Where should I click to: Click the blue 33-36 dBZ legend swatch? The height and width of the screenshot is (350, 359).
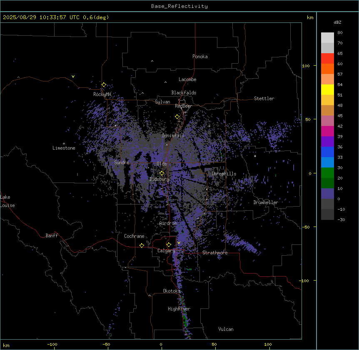pyautogui.click(x=327, y=152)
